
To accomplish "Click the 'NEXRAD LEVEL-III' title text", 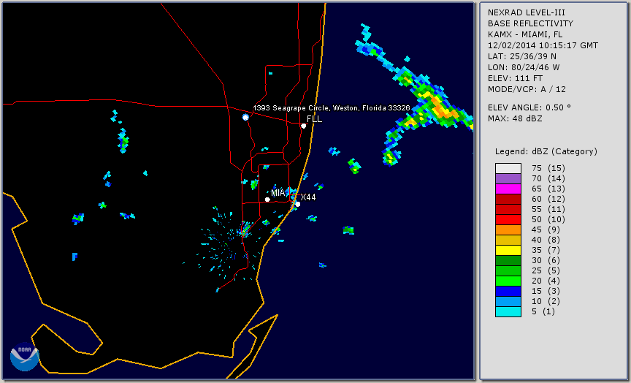I will 527,12.
